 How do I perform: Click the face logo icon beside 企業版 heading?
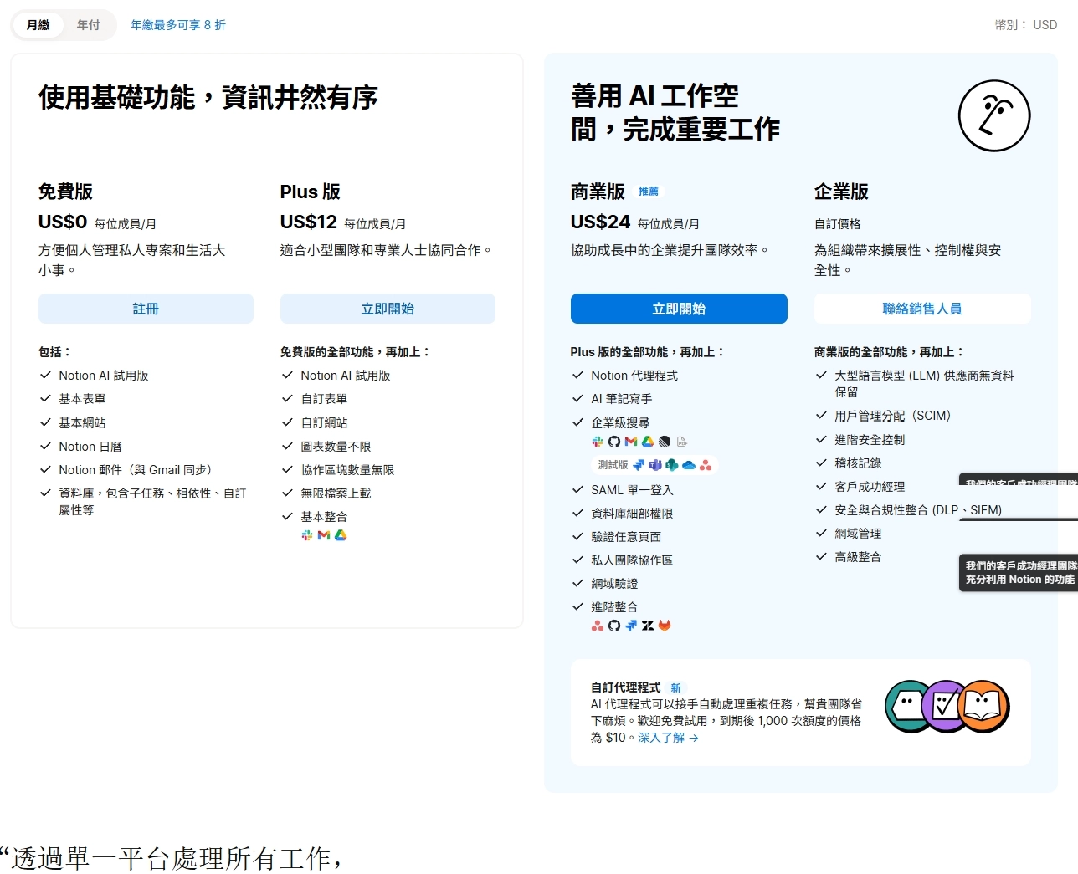click(x=994, y=116)
